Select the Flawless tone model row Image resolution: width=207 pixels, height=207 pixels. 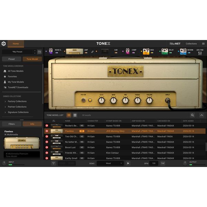click(125, 131)
